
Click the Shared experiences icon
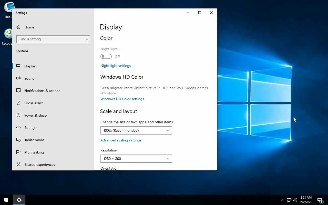pyautogui.click(x=18, y=164)
